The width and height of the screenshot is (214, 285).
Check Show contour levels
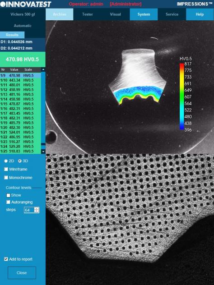8,195
